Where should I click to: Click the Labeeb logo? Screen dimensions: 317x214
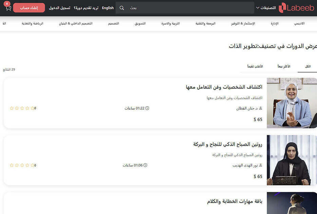[x=296, y=8]
